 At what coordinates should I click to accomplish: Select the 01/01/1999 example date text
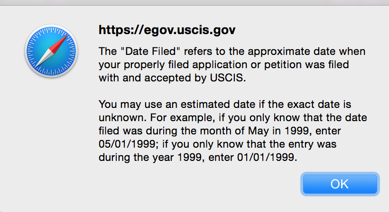[266, 157]
